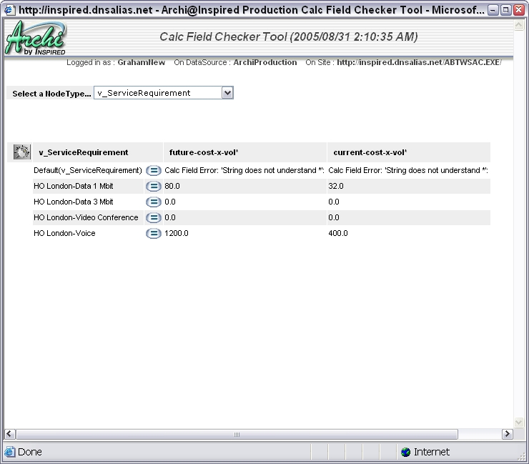
Task: Click the Archi by Inspired logo
Action: tap(36, 38)
